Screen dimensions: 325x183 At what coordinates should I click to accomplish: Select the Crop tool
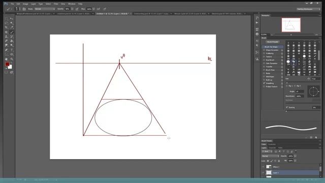[6, 27]
